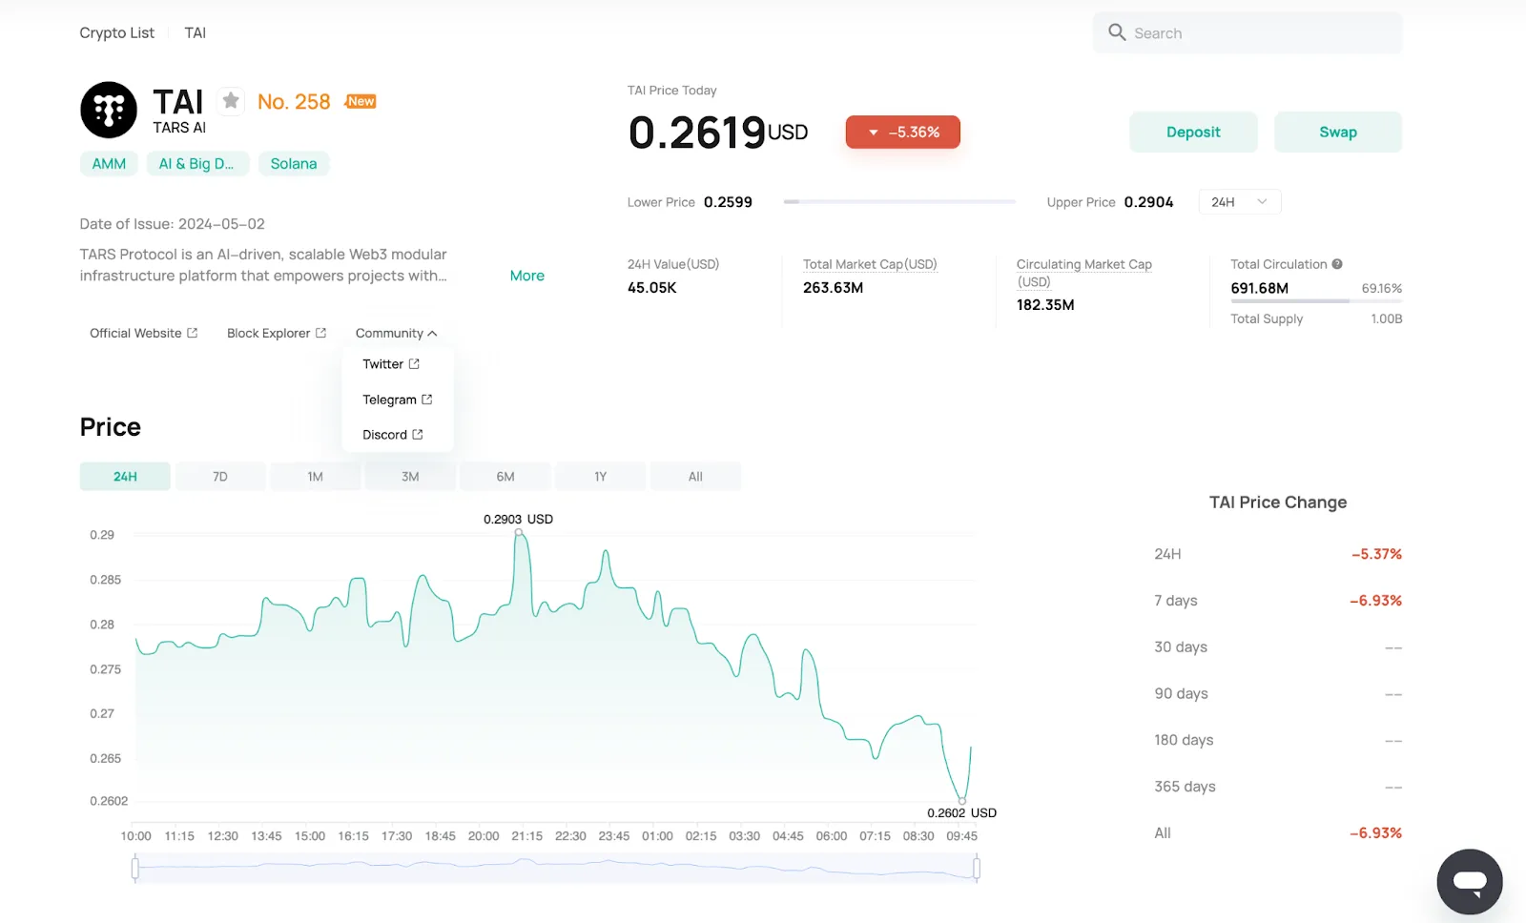Open Discord from Community menu
Image resolution: width=1526 pixels, height=923 pixels.
pos(393,435)
